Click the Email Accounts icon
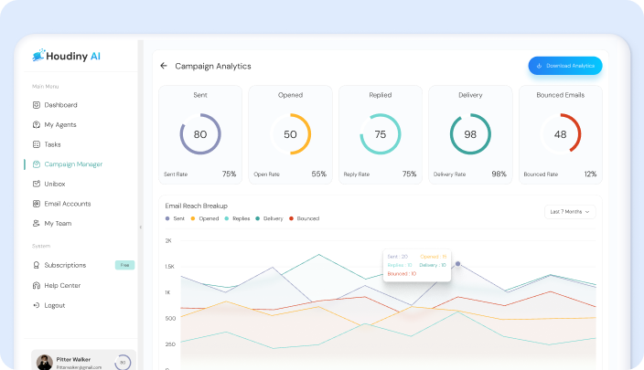The height and width of the screenshot is (370, 644). coord(37,204)
